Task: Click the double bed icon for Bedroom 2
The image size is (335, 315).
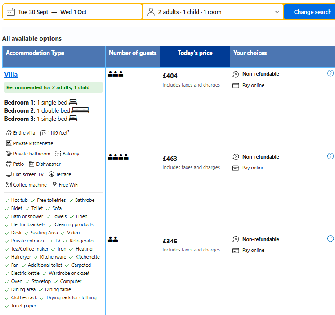Action: (80, 110)
